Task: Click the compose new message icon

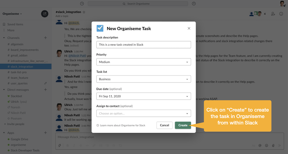Action: [44, 14]
